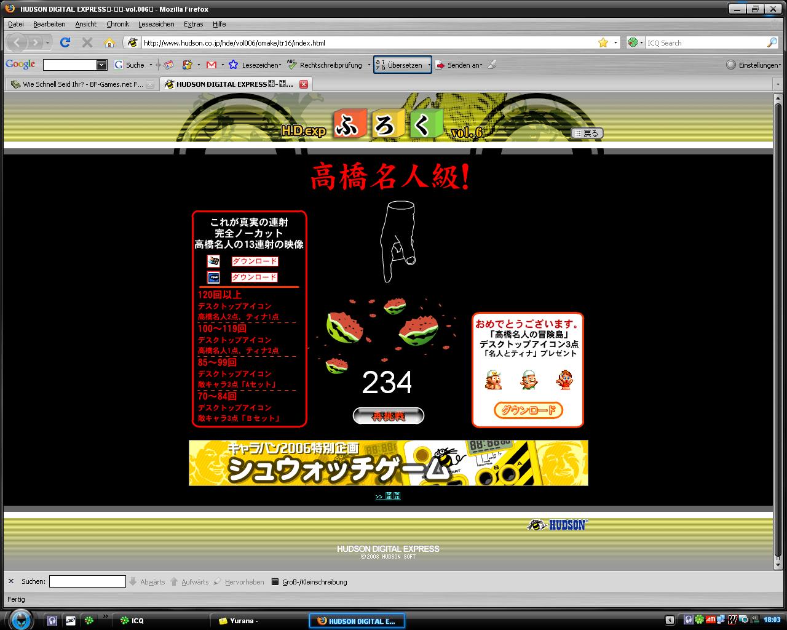The height and width of the screenshot is (630, 787).
Task: Click the Suchen find input field
Action: click(87, 581)
